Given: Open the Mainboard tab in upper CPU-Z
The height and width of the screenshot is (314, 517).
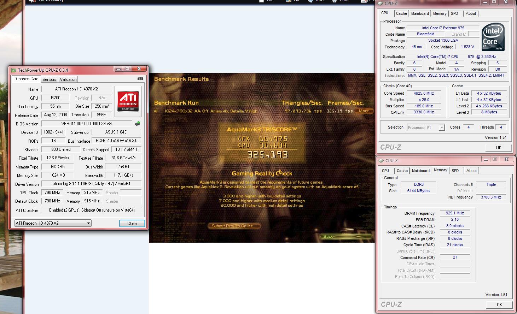Looking at the screenshot, I should (420, 13).
